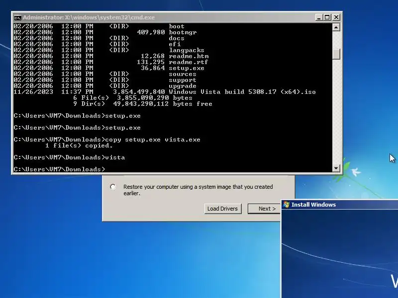Click the '1 file(s) copied.' message

click(79, 146)
